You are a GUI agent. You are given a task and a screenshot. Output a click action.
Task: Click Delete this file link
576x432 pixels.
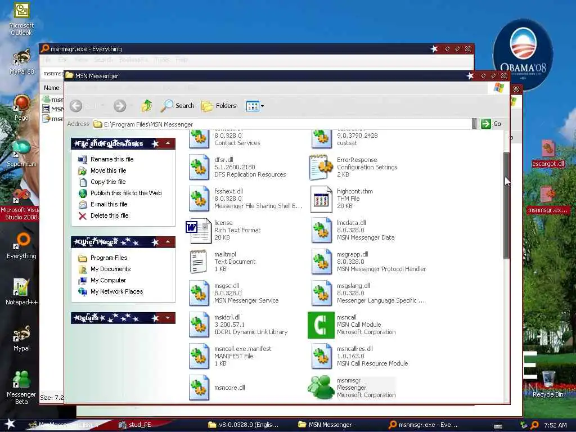(x=110, y=215)
